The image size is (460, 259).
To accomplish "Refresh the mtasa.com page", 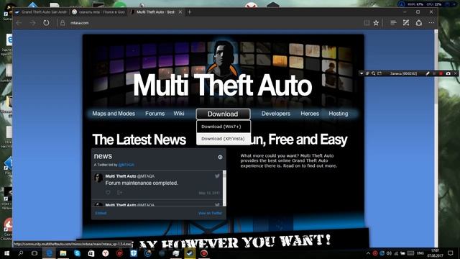I will click(46, 23).
